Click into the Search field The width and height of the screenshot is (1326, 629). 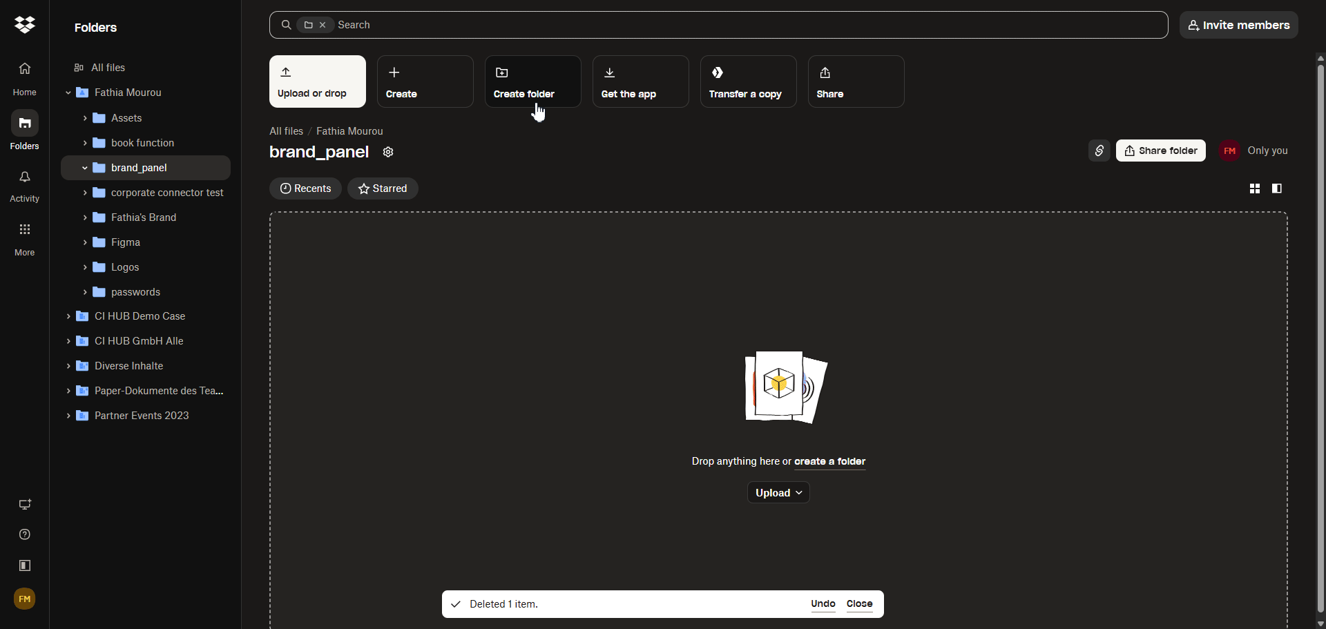pyautogui.click(x=746, y=25)
